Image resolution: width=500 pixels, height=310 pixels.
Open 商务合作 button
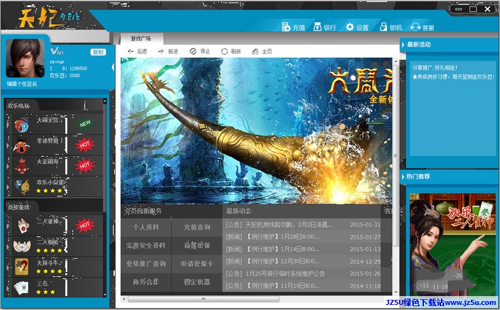146,282
